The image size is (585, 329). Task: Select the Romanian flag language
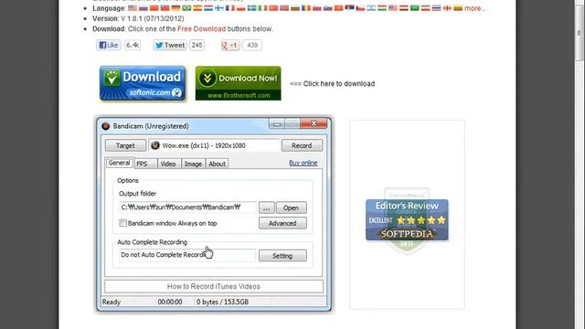(x=306, y=8)
